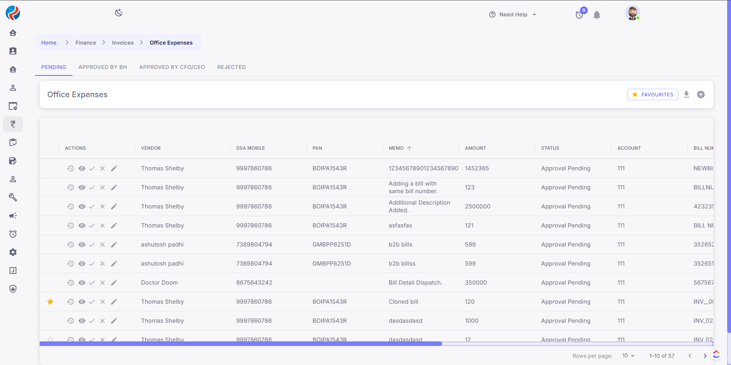Switch to the REJECTED tab
Viewport: 731px width, 365px height.
click(x=231, y=67)
